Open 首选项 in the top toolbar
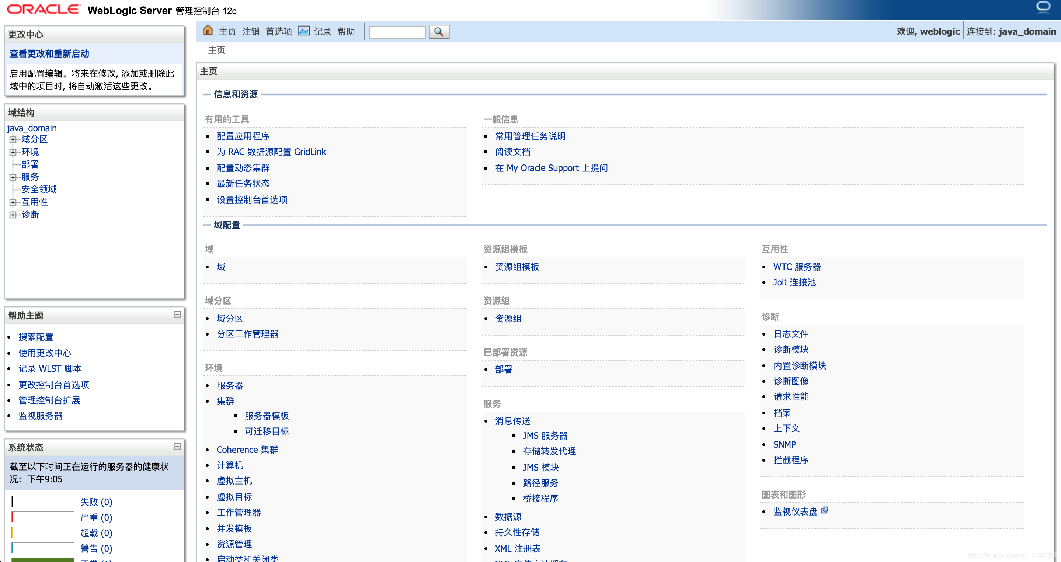The image size is (1061, 562). coord(279,32)
